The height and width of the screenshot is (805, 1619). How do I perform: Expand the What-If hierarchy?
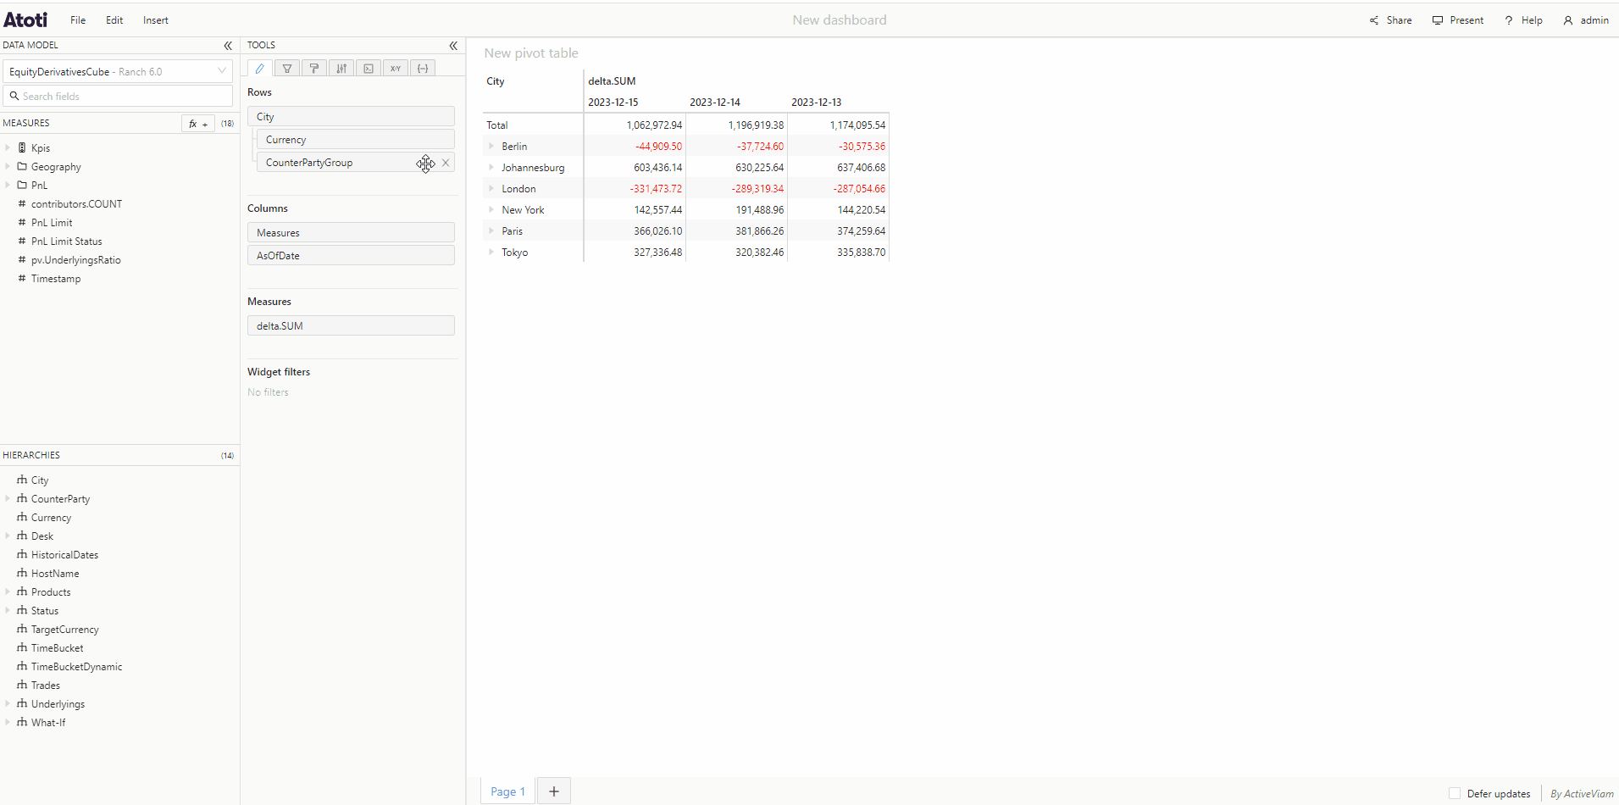coord(8,722)
